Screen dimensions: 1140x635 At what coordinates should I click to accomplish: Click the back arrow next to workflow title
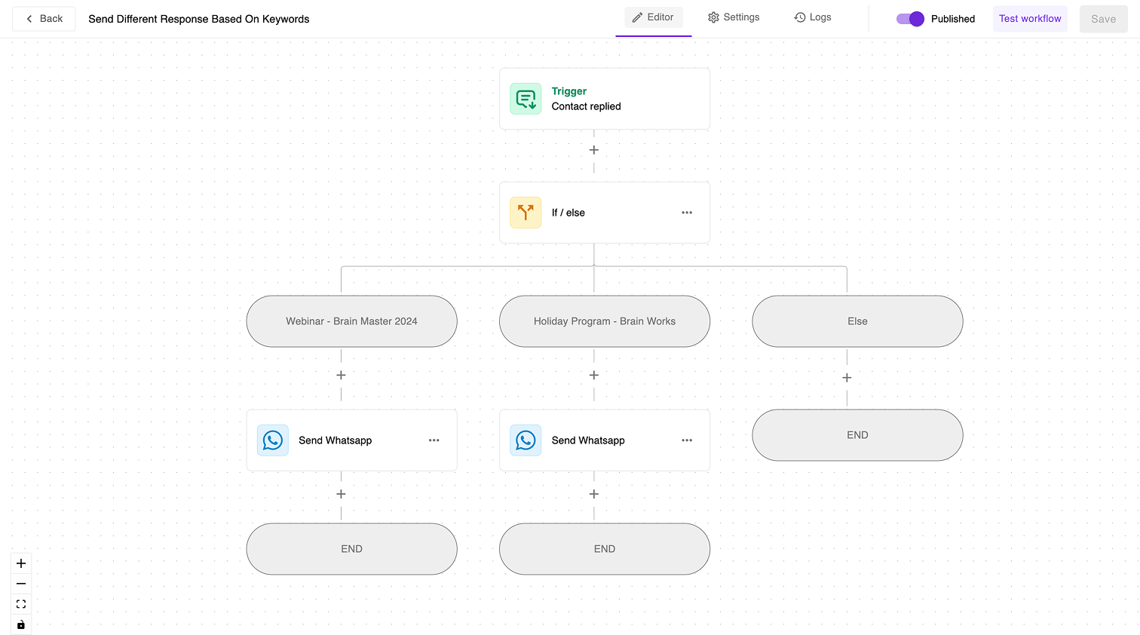click(x=29, y=18)
